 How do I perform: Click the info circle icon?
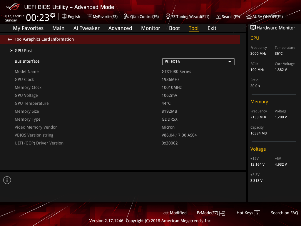click(x=7, y=180)
